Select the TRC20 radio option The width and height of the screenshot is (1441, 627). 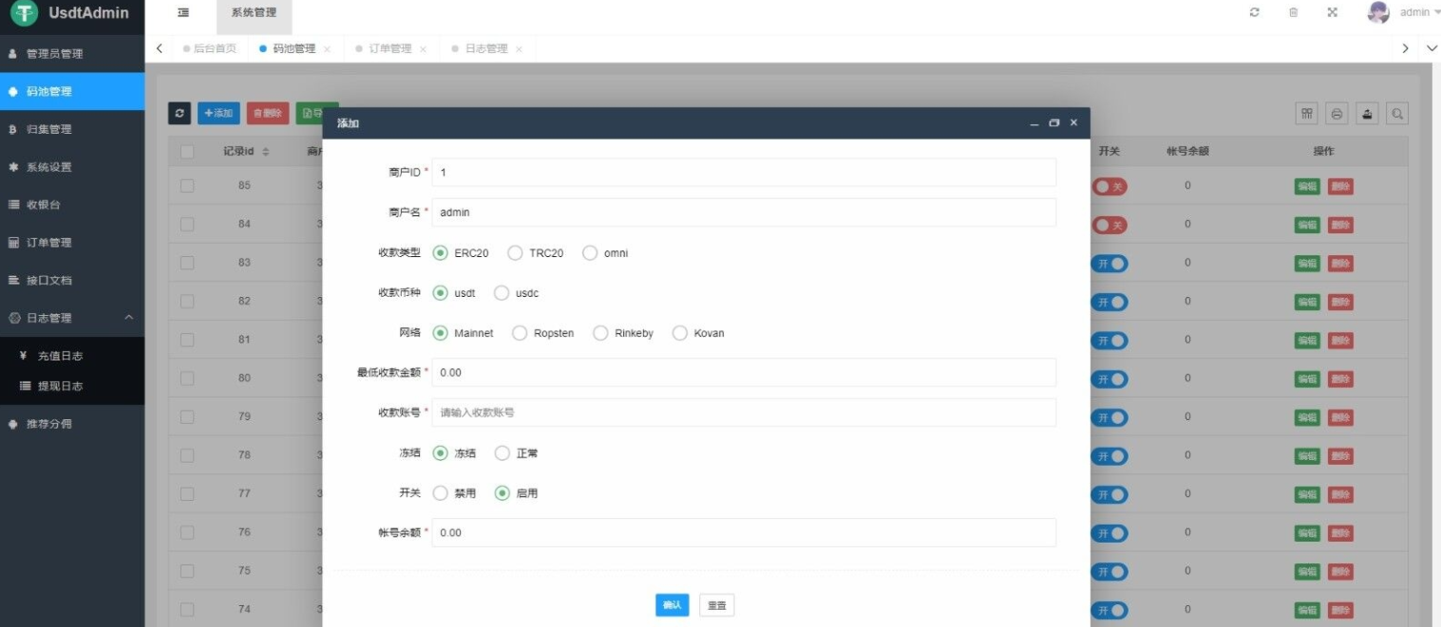pyautogui.click(x=515, y=253)
